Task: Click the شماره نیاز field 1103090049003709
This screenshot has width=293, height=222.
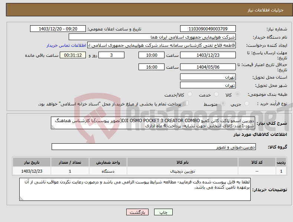Action: [x=208, y=29]
